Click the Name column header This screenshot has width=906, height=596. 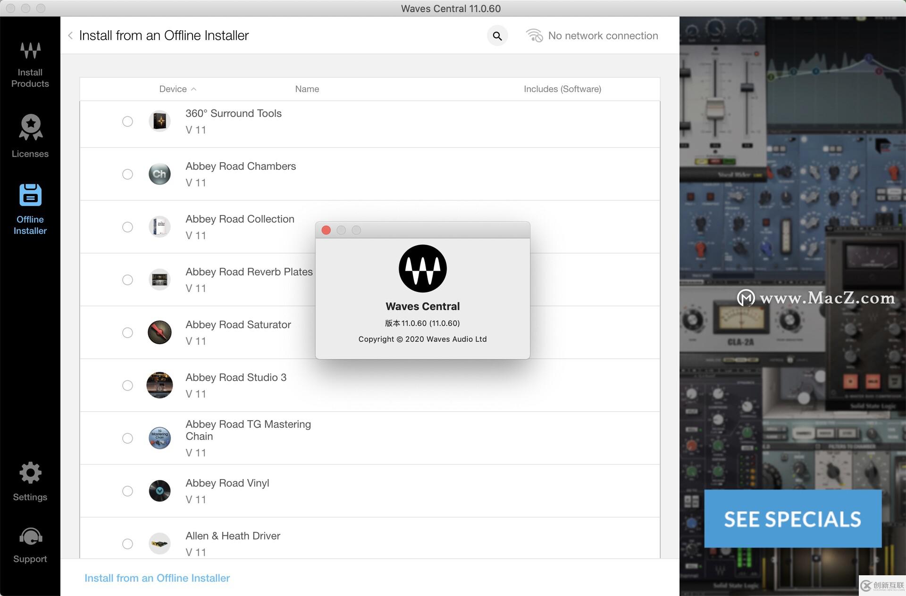307,89
